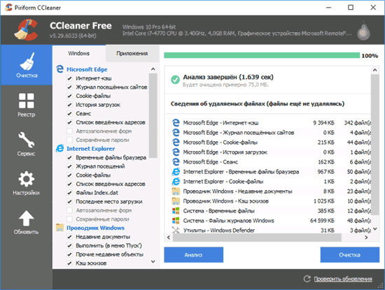Enable Edge Автозаполнение форм checkbox
Image resolution: width=385 pixels, height=290 pixels.
click(x=69, y=131)
